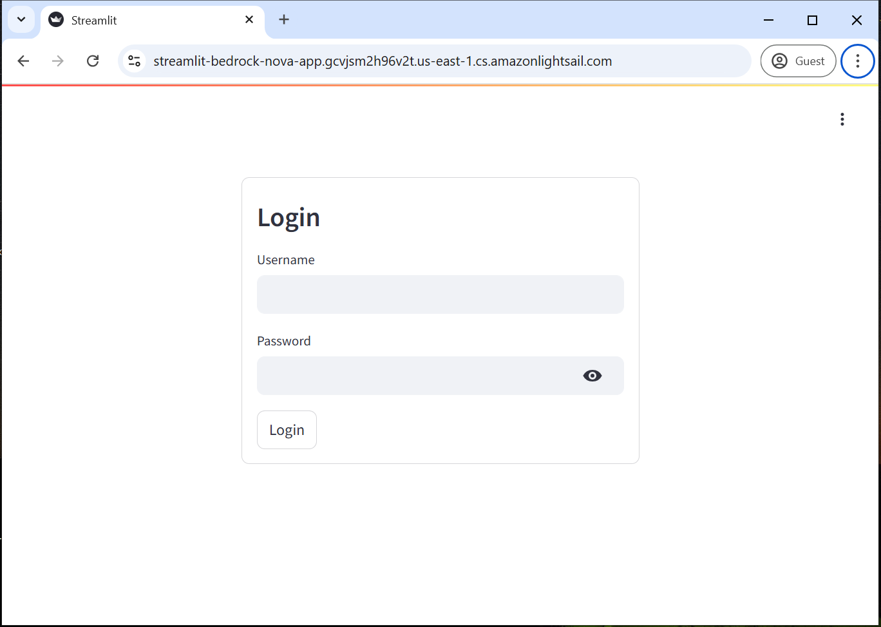The width and height of the screenshot is (881, 627).
Task: Show the password with the eye icon
Action: [x=592, y=376]
